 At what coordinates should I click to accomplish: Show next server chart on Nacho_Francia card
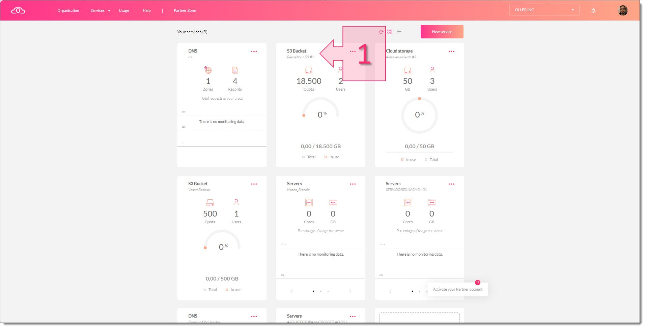pos(350,292)
